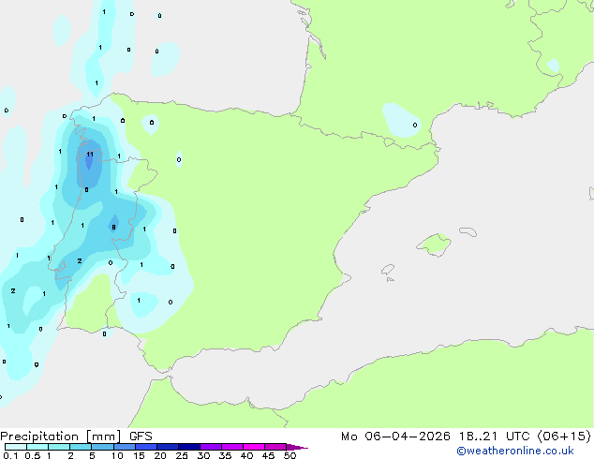Image resolution: width=594 pixels, height=459 pixels.
Task: Click the date text 'Mo 06-04-2026'
Action: coord(395,437)
